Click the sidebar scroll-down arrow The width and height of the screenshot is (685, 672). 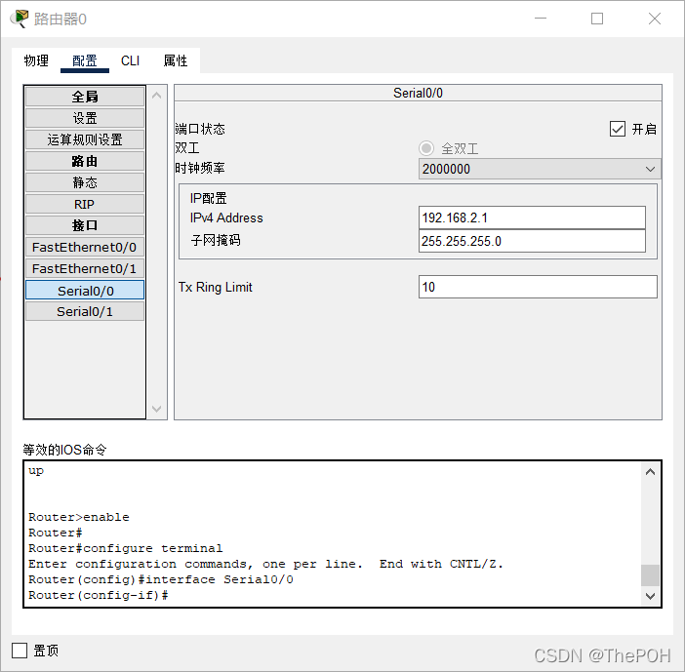click(157, 409)
